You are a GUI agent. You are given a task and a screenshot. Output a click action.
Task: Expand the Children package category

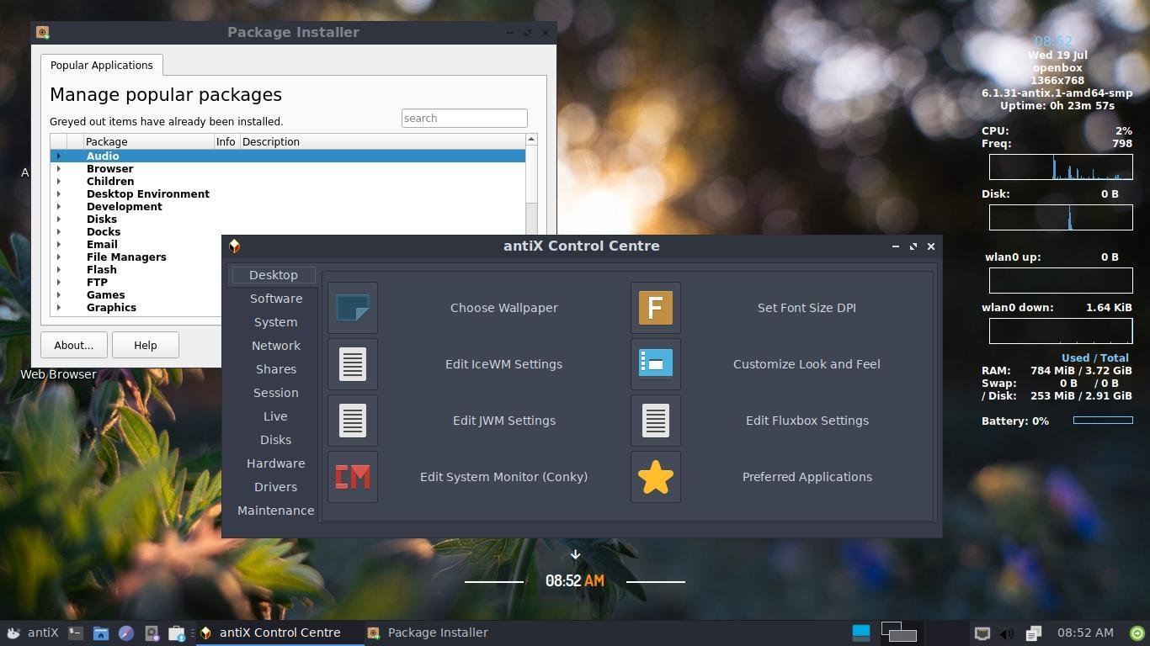[58, 181]
